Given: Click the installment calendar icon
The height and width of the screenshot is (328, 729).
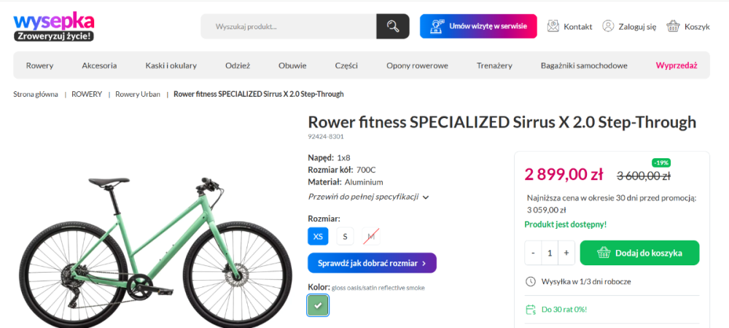Looking at the screenshot, I should point(530,309).
